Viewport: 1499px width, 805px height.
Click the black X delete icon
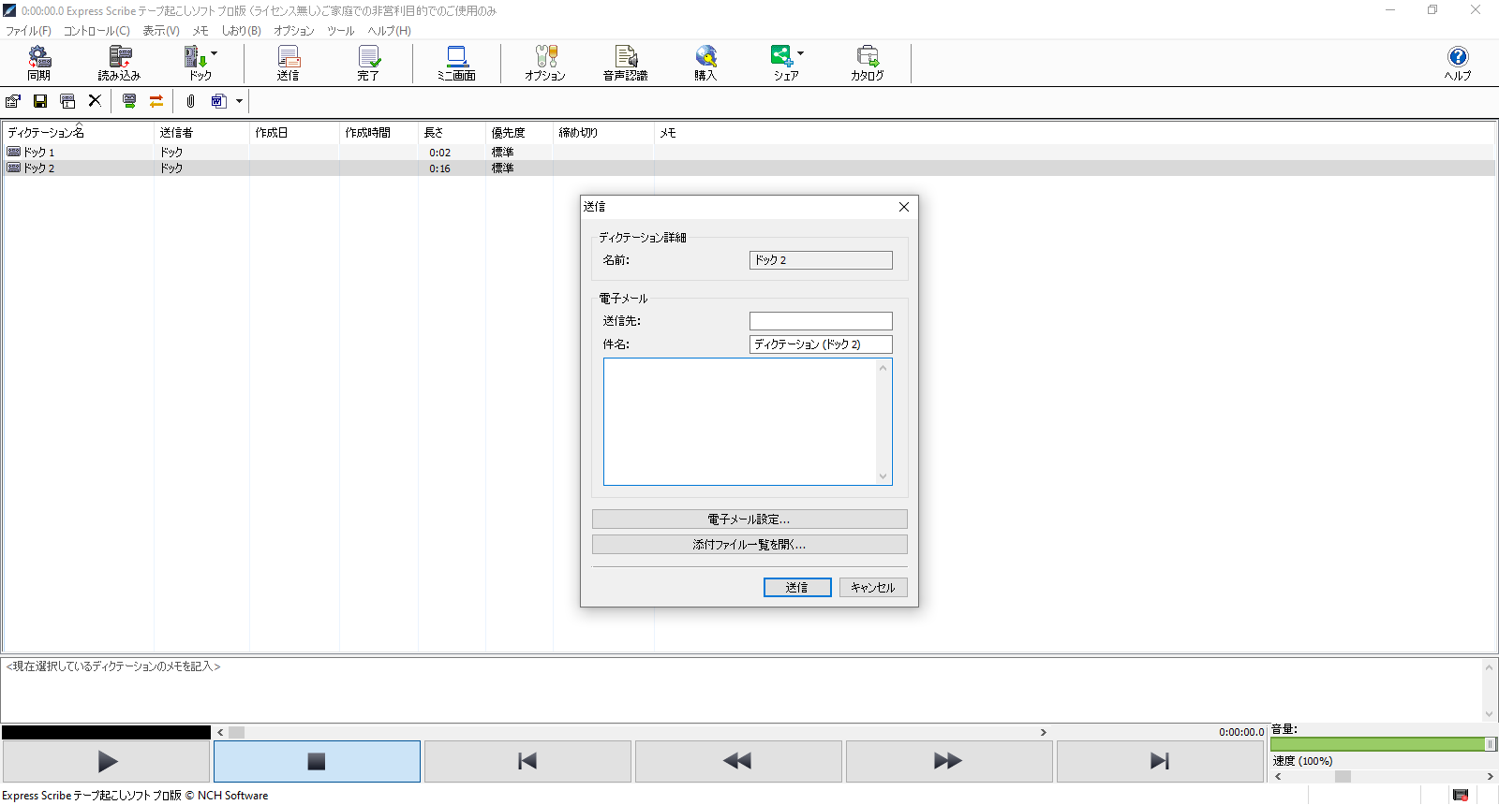(95, 101)
